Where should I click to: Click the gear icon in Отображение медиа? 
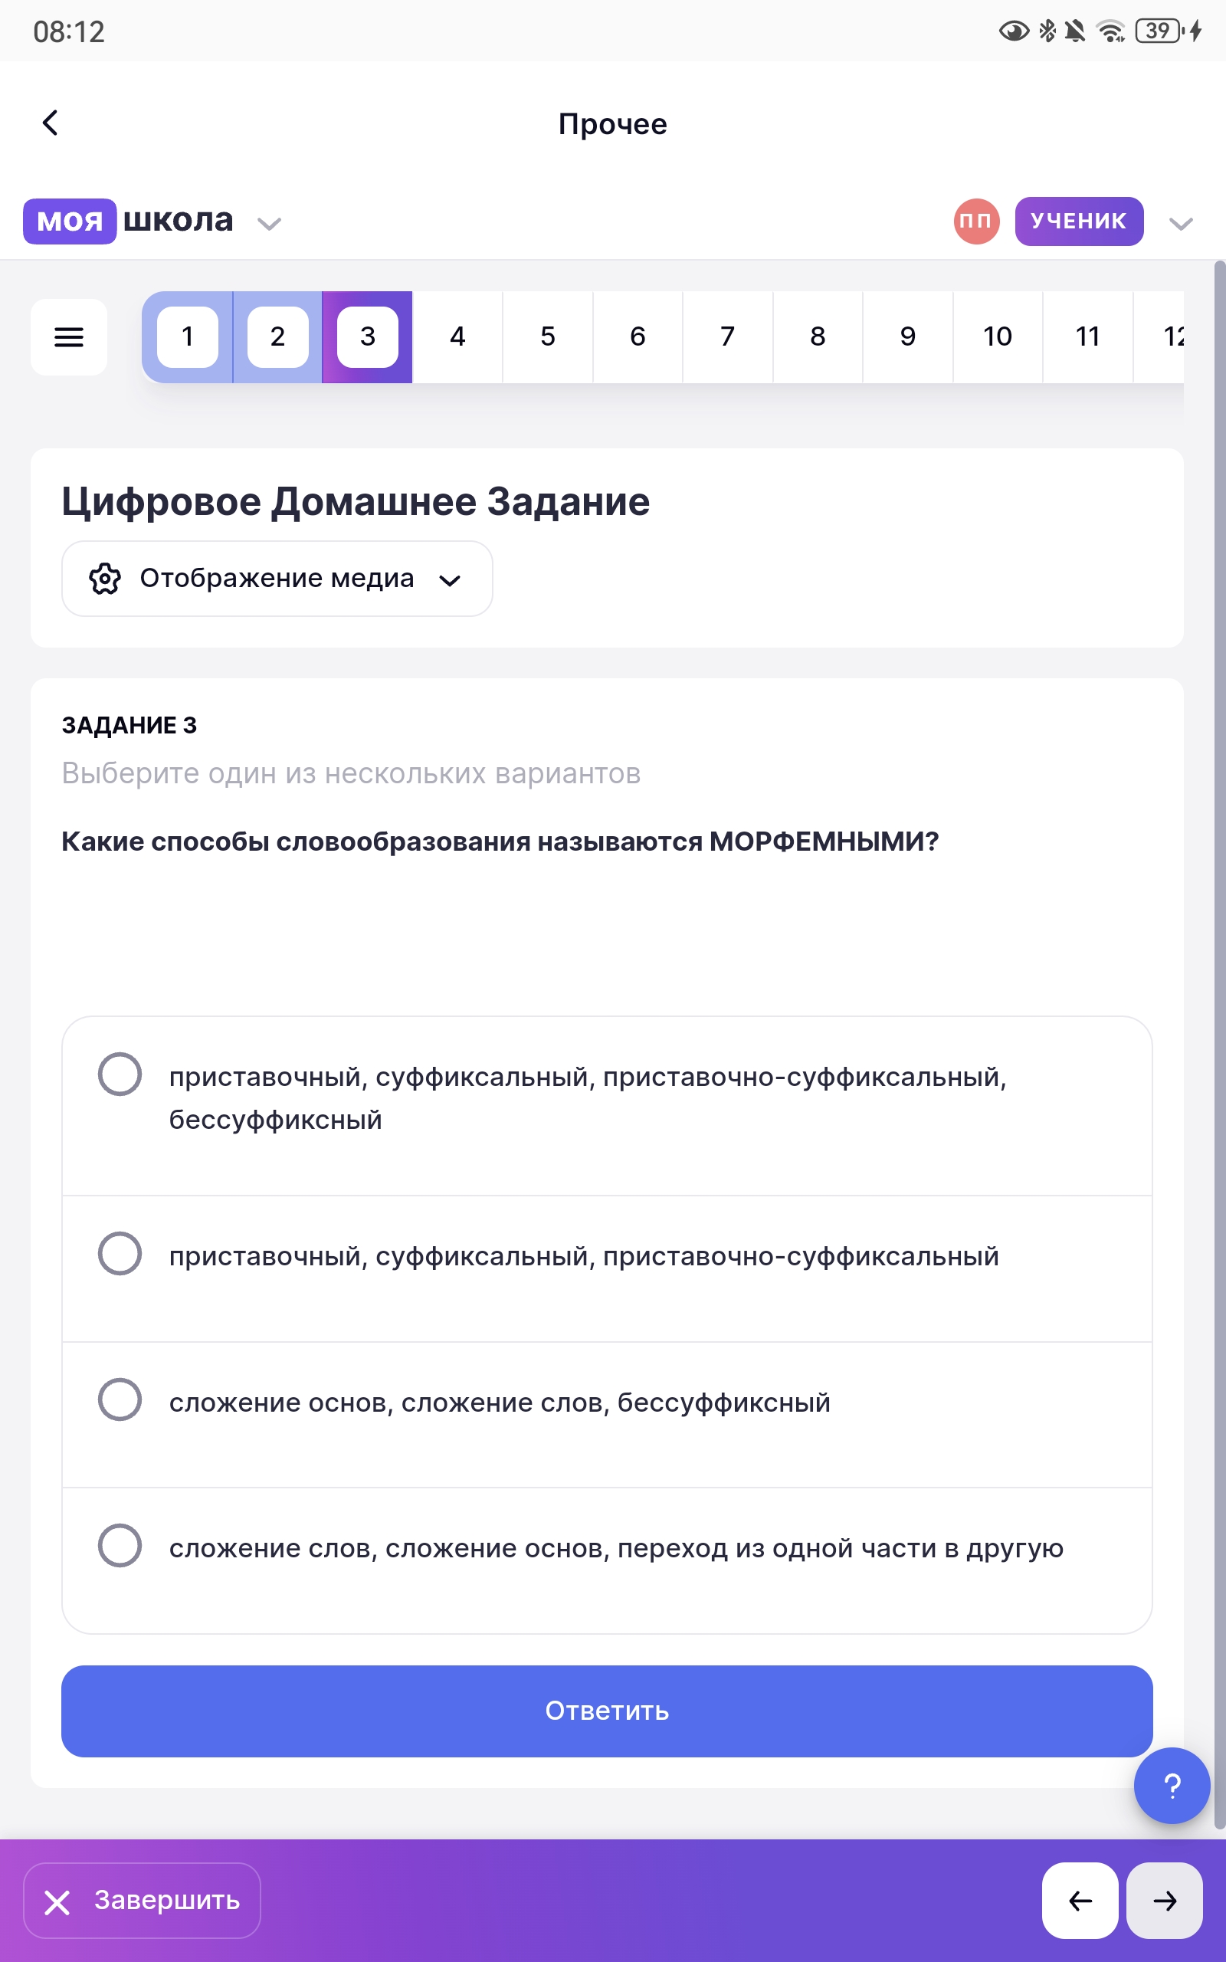click(106, 579)
